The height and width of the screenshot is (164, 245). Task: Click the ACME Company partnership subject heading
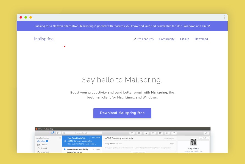[x=119, y=138]
